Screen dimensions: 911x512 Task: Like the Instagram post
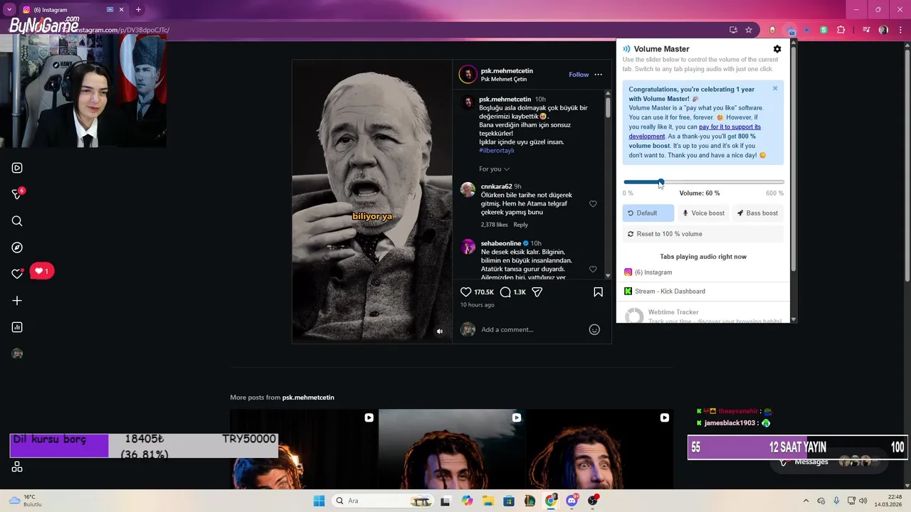click(x=466, y=292)
